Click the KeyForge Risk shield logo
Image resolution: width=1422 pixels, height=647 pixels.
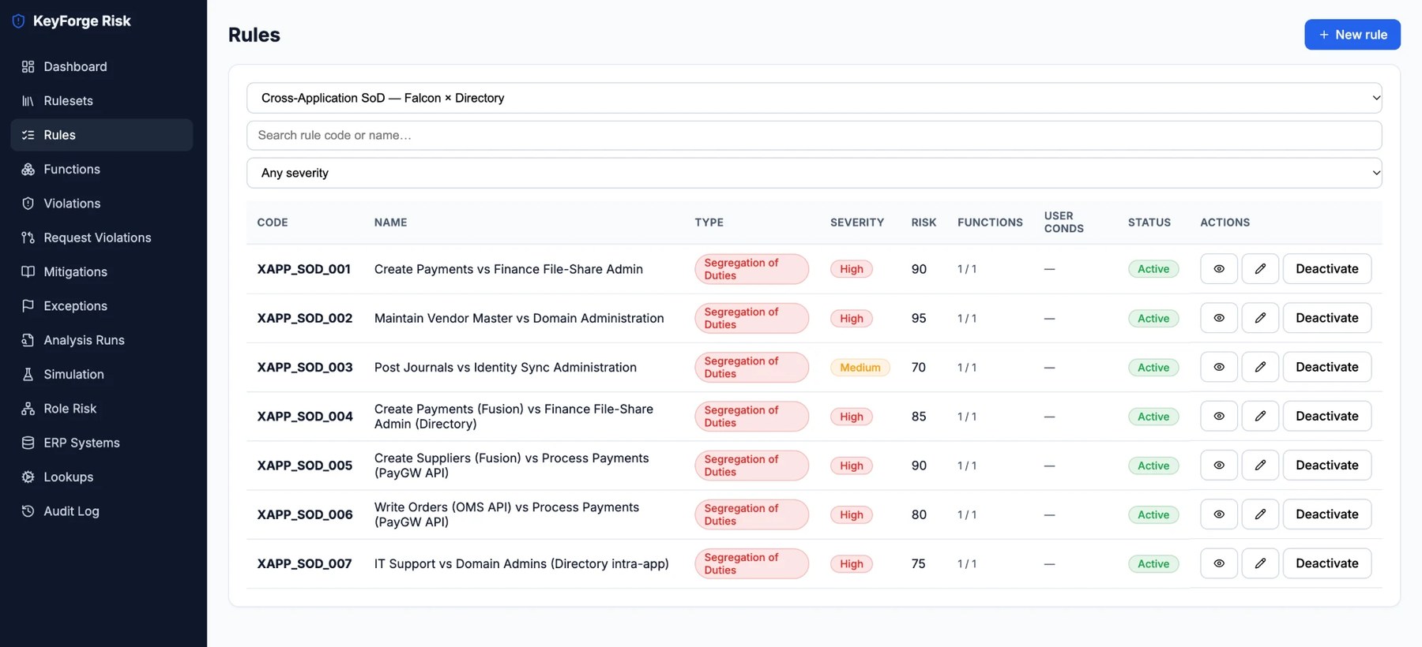[x=19, y=21]
